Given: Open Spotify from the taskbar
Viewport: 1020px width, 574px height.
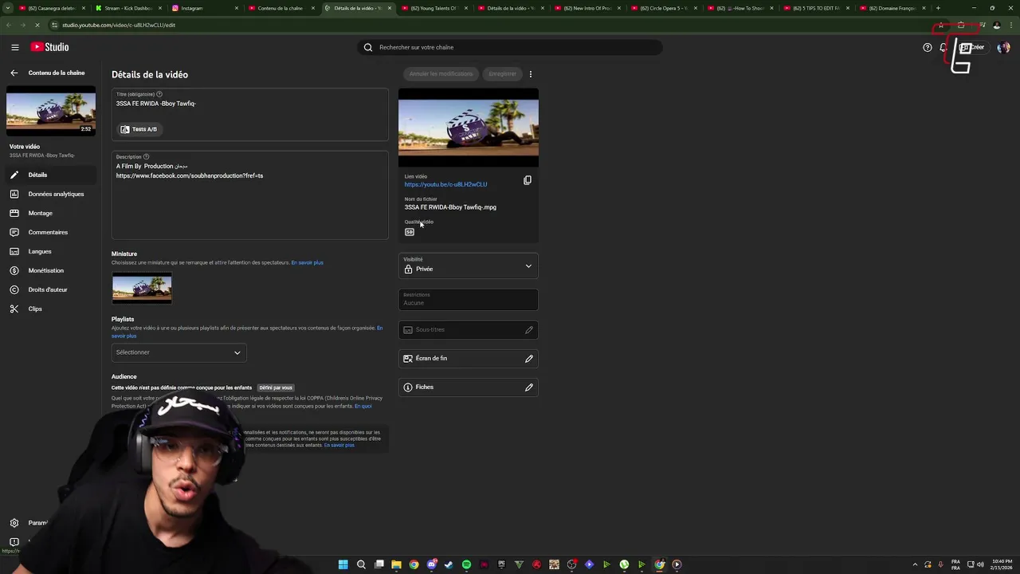Looking at the screenshot, I should point(466,564).
